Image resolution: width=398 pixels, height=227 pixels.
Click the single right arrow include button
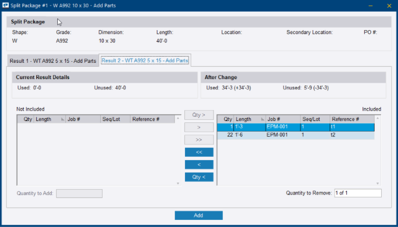(199, 128)
